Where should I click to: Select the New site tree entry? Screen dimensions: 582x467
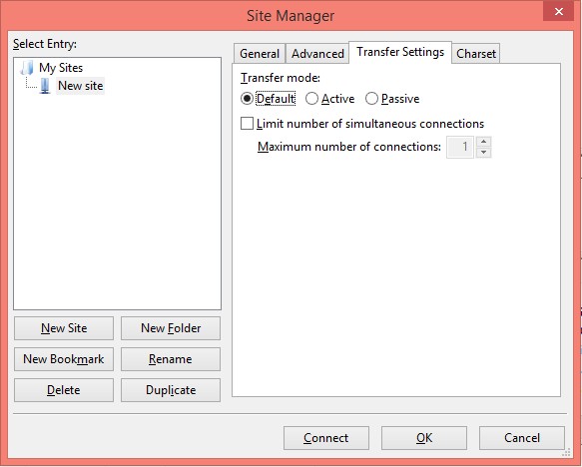[x=80, y=86]
